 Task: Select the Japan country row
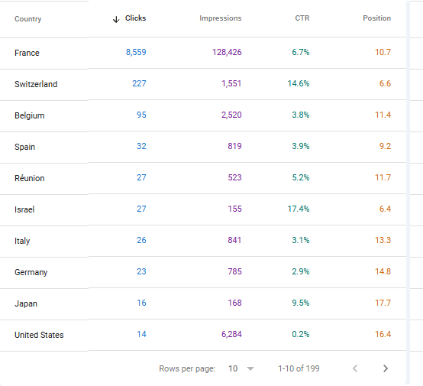coord(203,303)
